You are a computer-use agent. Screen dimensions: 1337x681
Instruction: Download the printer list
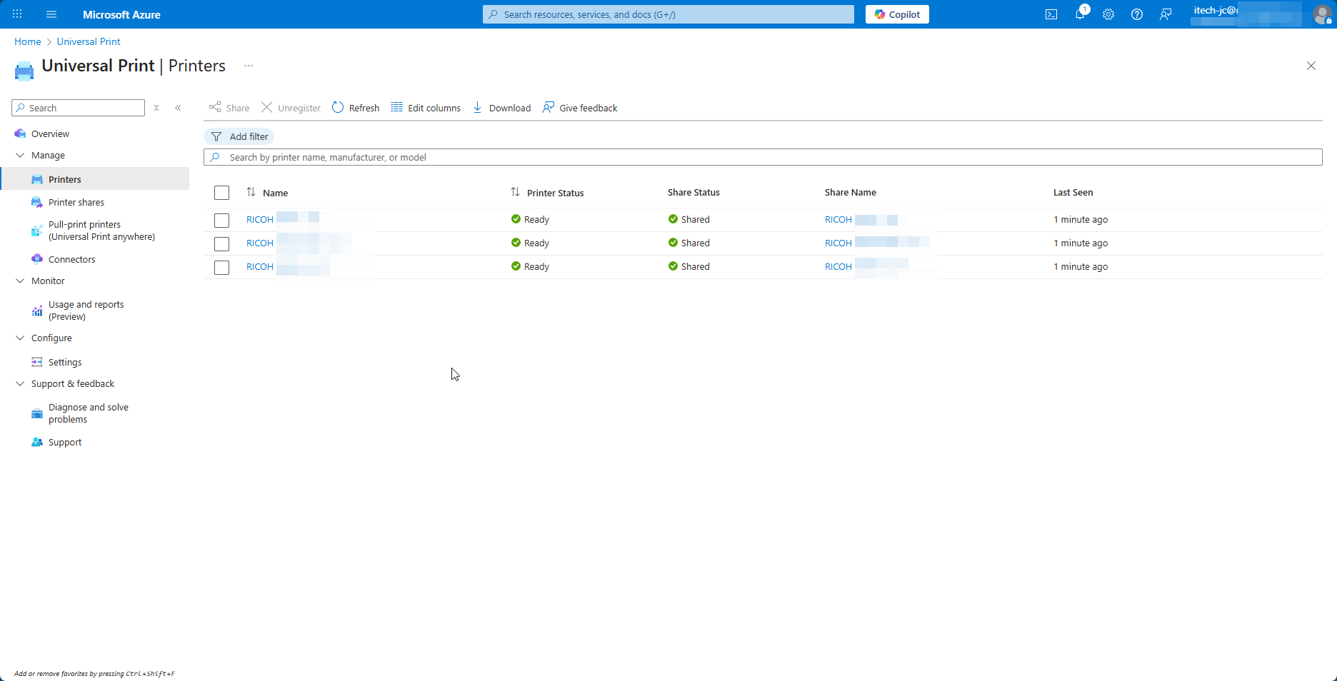tap(502, 108)
